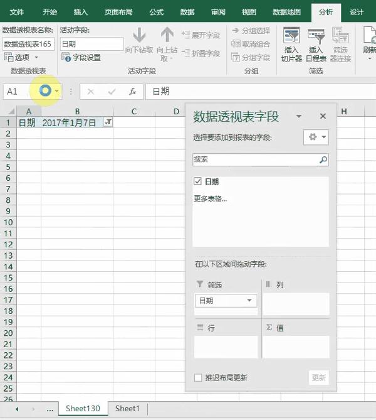Open the gear tools layout dropdown
The height and width of the screenshot is (420, 376).
click(316, 137)
